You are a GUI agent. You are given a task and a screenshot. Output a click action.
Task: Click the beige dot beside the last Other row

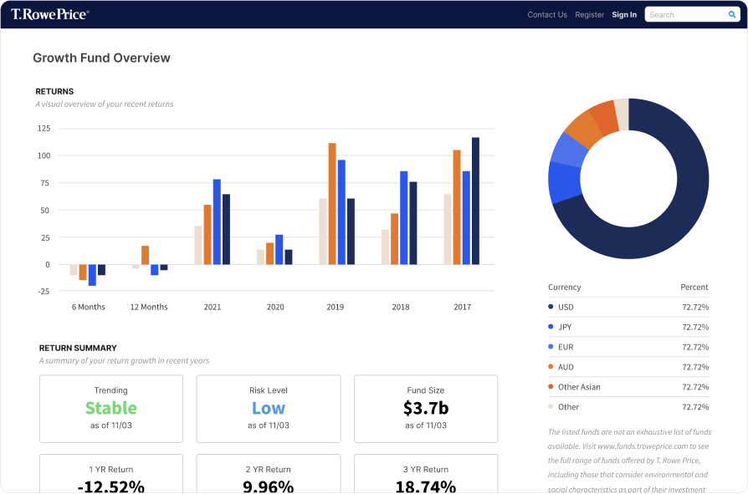551,407
